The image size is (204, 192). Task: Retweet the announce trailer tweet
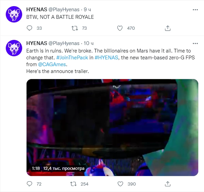(x=74, y=184)
